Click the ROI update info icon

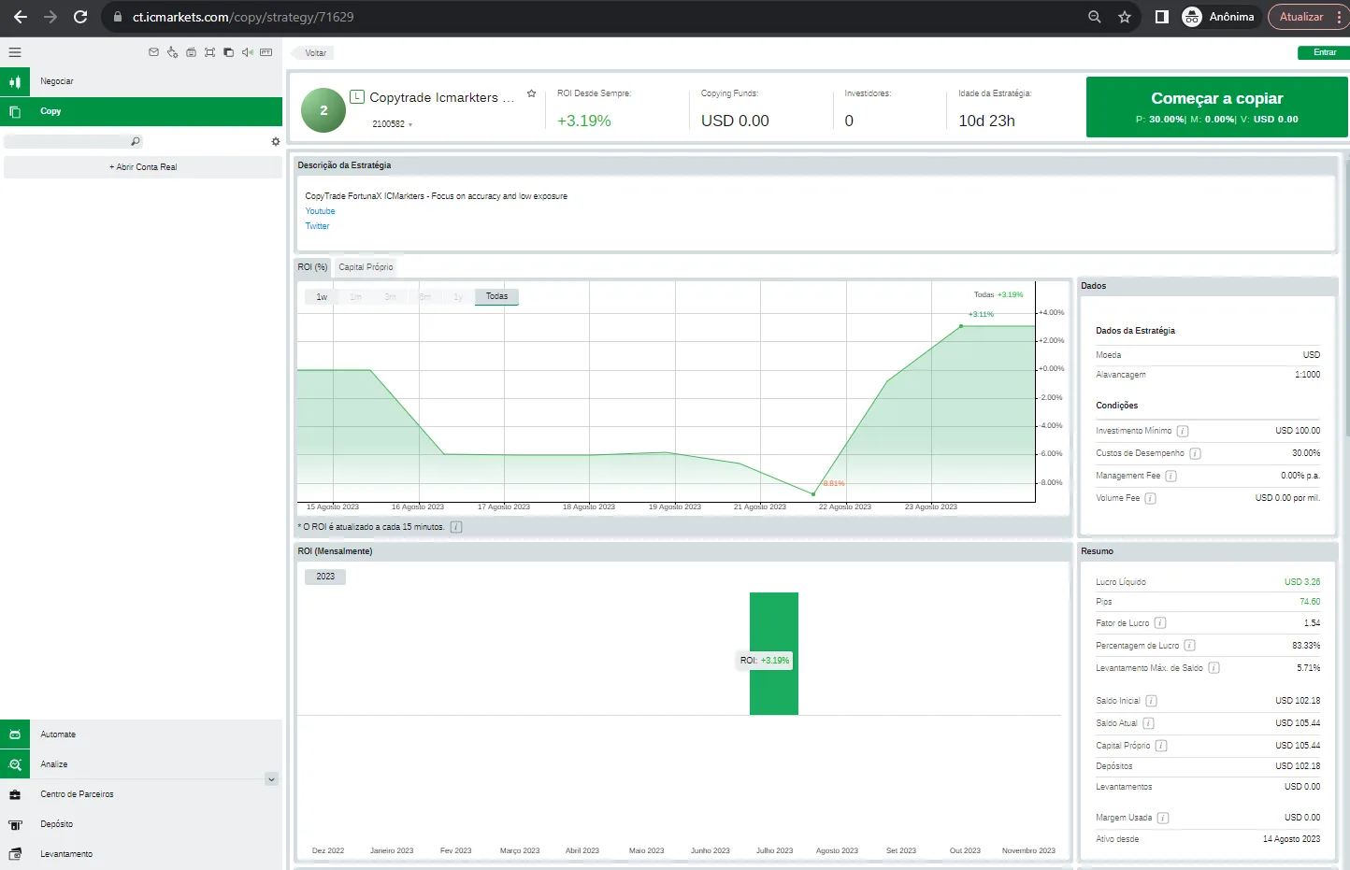(456, 527)
